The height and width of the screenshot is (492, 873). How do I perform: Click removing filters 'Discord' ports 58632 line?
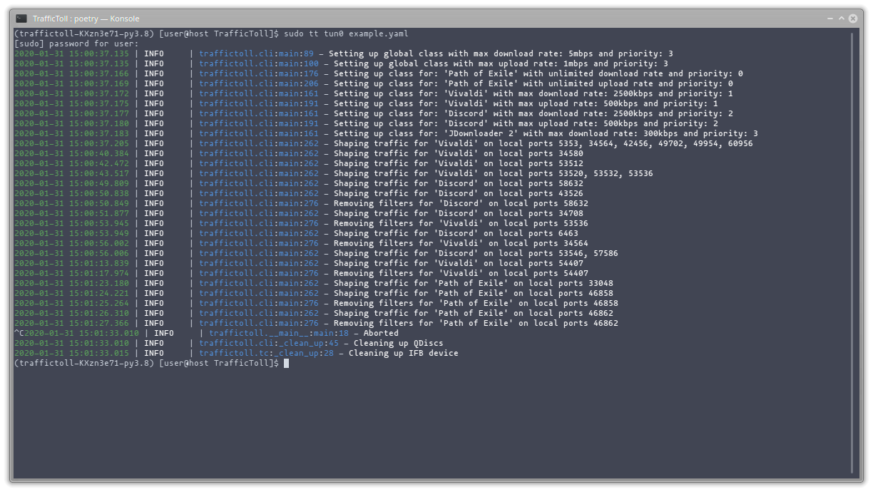(301, 203)
